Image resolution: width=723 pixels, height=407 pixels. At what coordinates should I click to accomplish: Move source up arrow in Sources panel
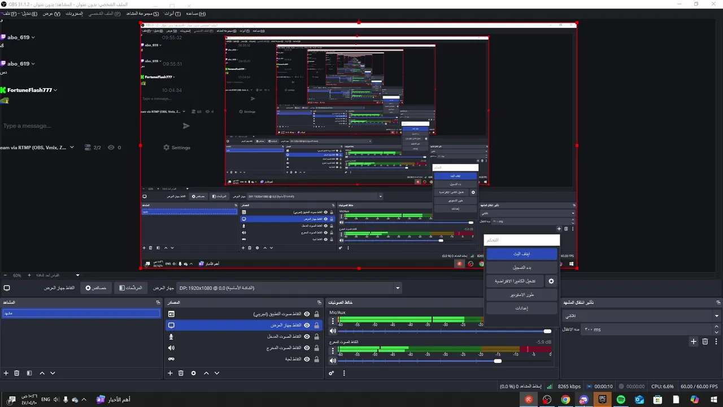206,373
